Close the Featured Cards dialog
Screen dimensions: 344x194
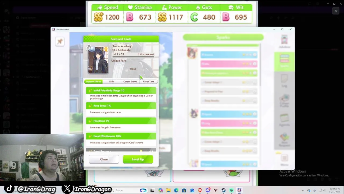104,159
